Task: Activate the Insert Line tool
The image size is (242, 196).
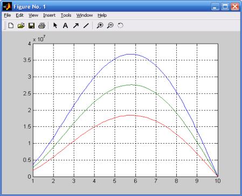Action: pos(86,25)
